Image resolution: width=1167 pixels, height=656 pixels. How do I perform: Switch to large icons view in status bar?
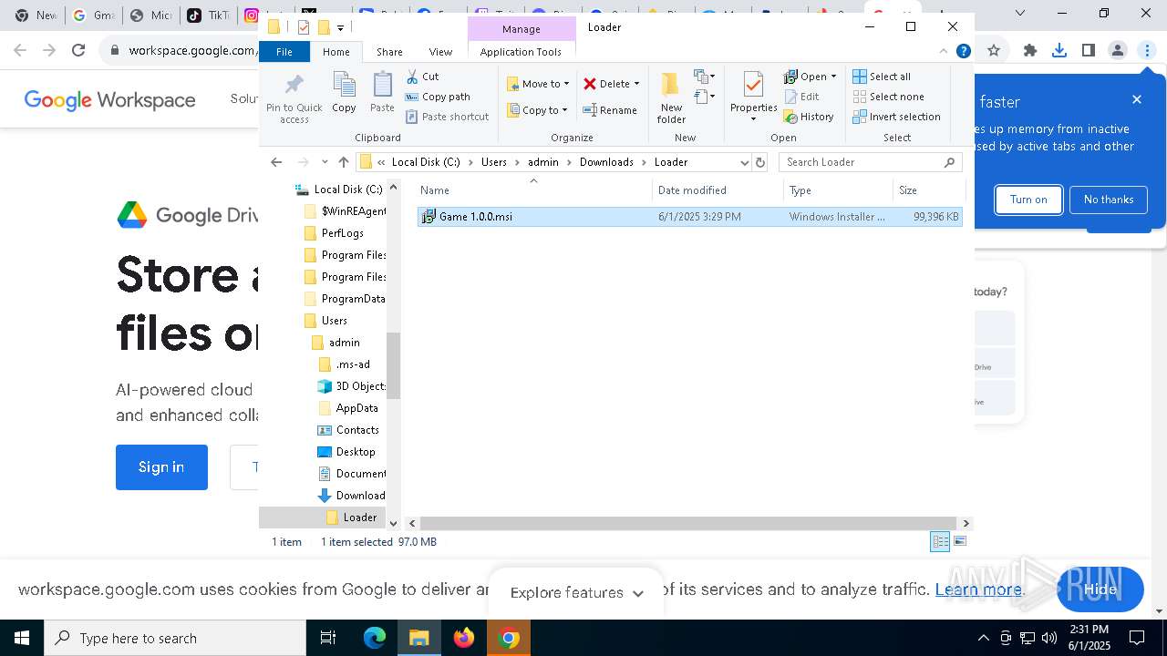click(x=959, y=541)
